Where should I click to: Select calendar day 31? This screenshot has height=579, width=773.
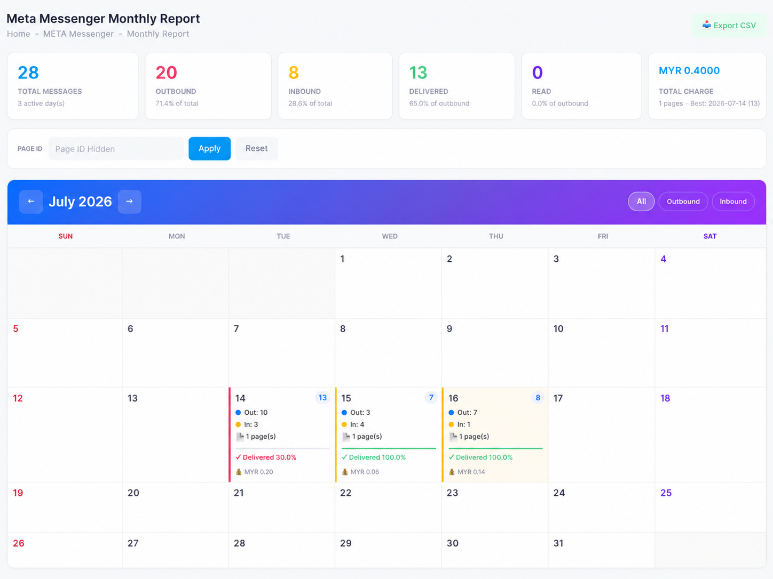click(x=602, y=550)
